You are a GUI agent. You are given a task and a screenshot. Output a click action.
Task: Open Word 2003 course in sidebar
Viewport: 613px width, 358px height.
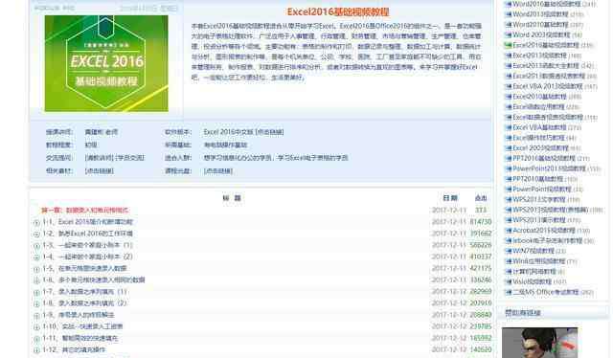(x=541, y=34)
